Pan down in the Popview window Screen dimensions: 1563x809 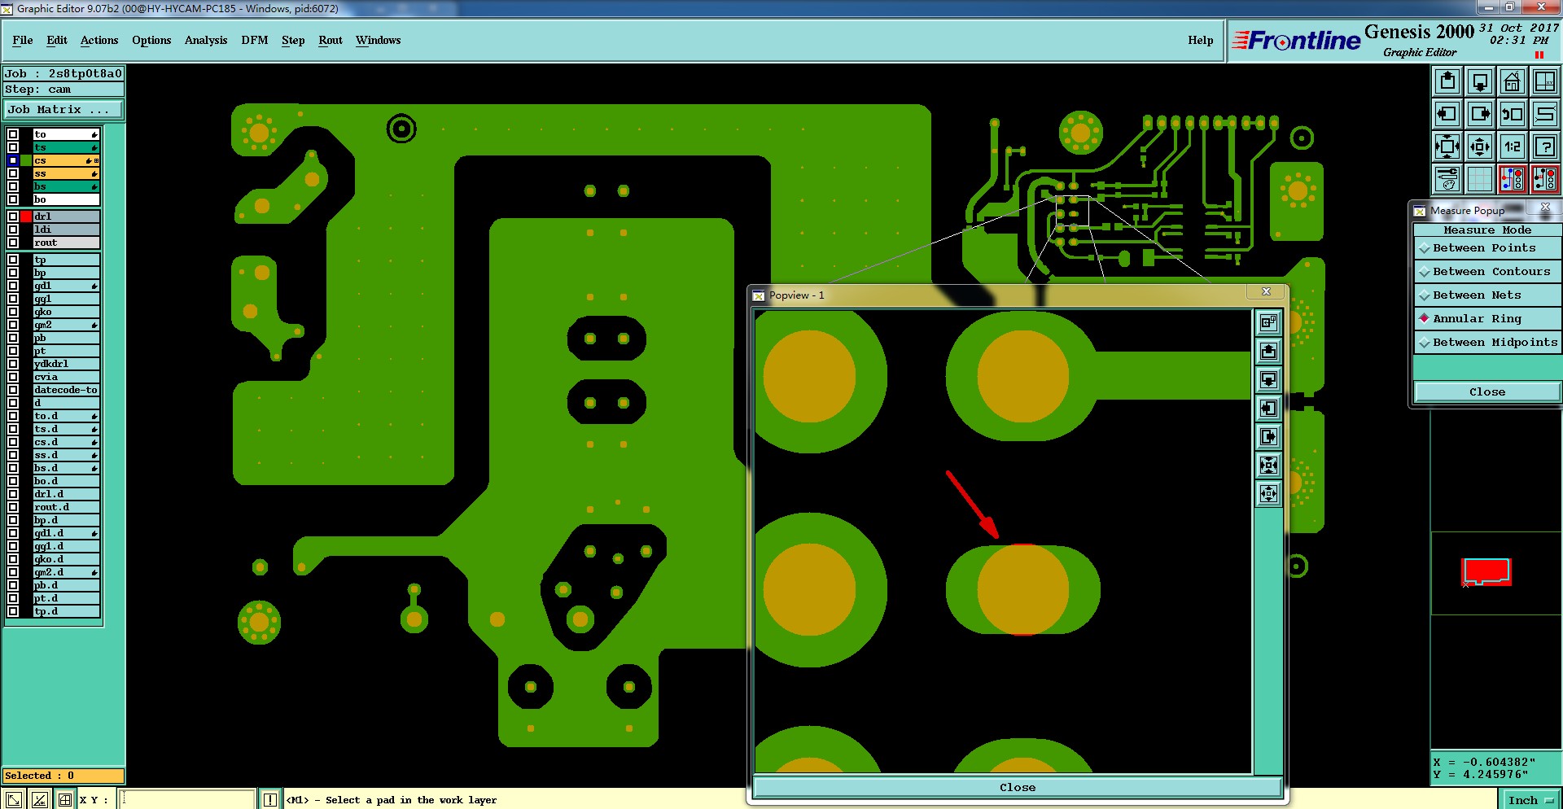pos(1268,379)
